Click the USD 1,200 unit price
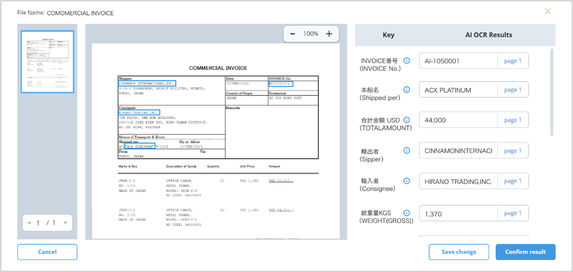 [249, 210]
